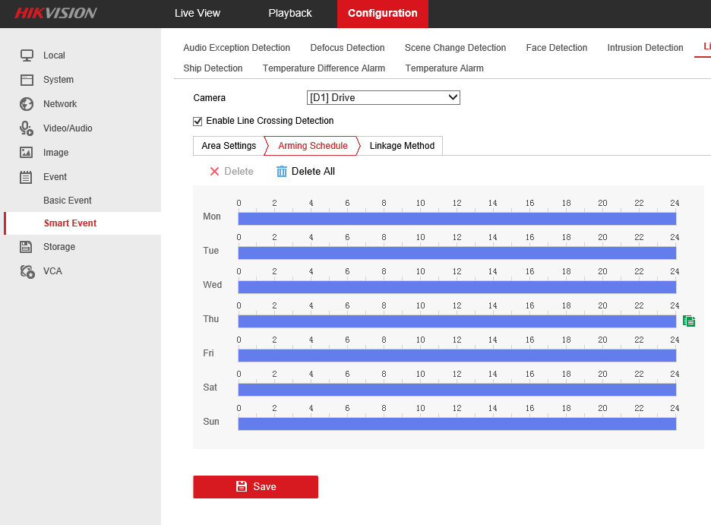Click the VCA icon in sidebar
The image size is (711, 525).
(27, 271)
